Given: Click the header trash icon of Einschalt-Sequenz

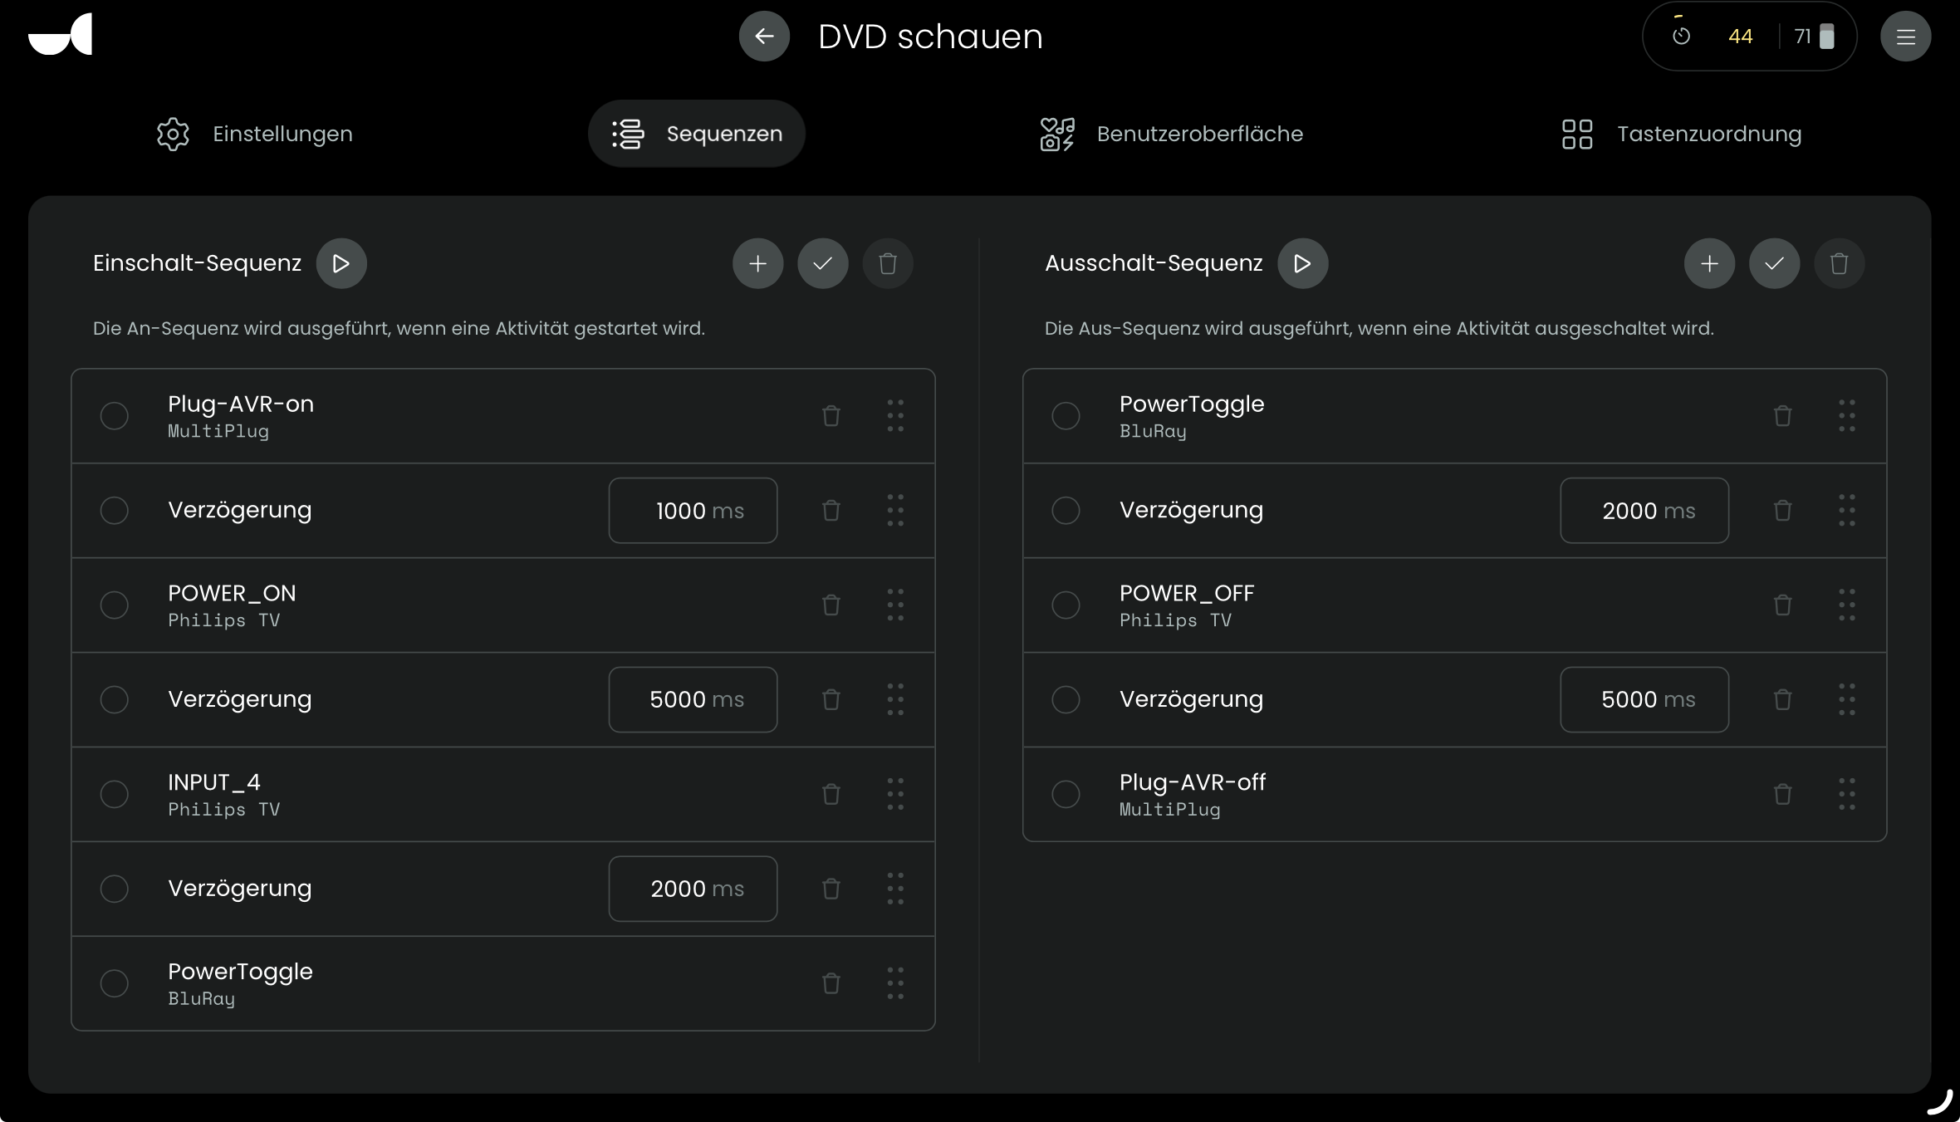Looking at the screenshot, I should click(887, 263).
